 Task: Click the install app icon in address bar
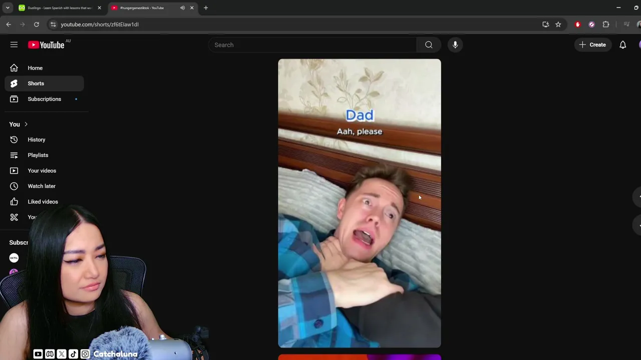click(x=546, y=24)
